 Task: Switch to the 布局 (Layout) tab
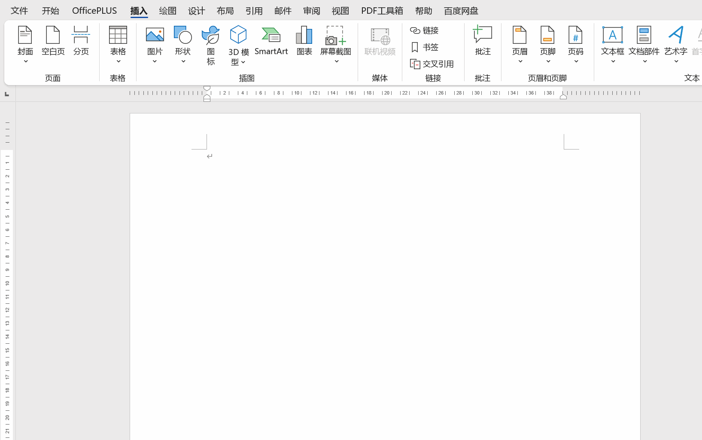[x=225, y=11]
